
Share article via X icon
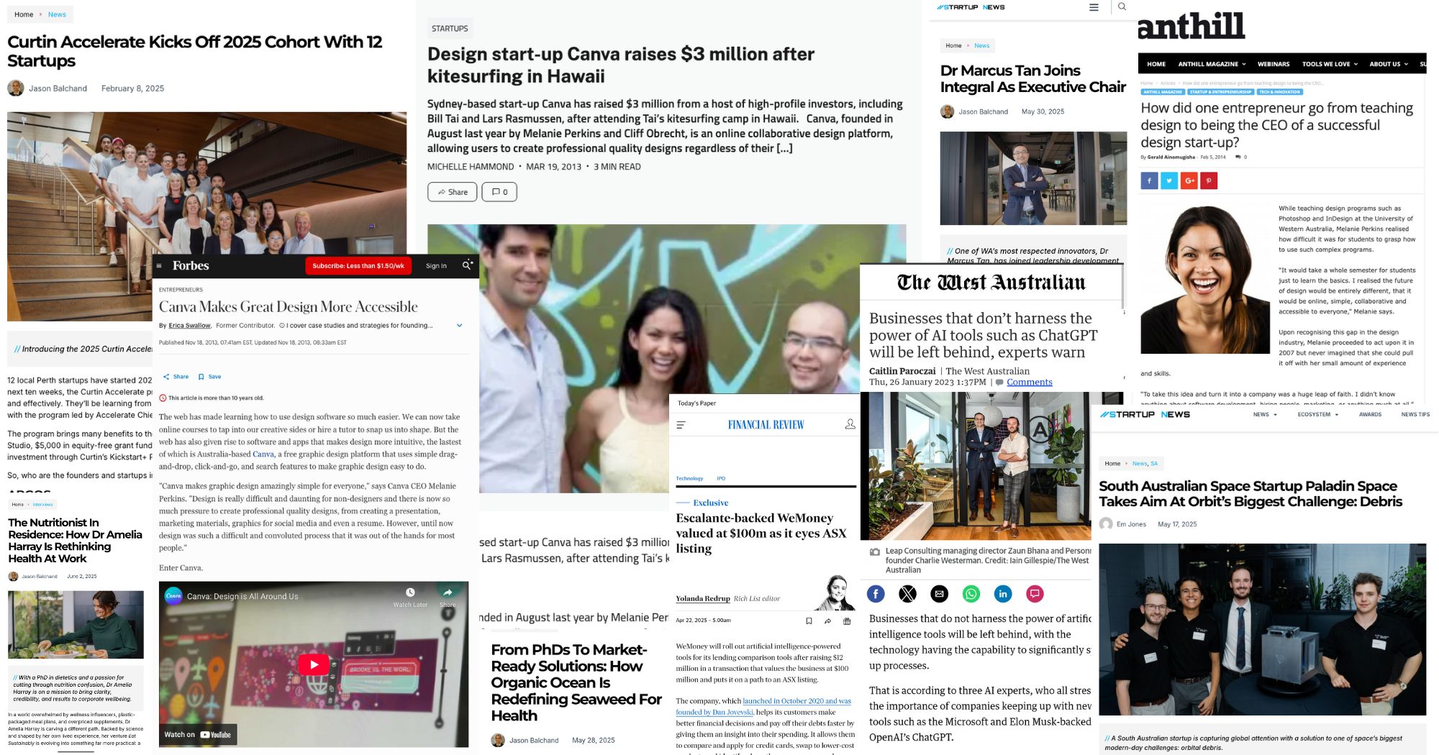tap(907, 593)
